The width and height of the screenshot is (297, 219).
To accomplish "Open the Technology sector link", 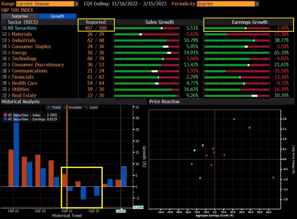I will [x=24, y=59].
